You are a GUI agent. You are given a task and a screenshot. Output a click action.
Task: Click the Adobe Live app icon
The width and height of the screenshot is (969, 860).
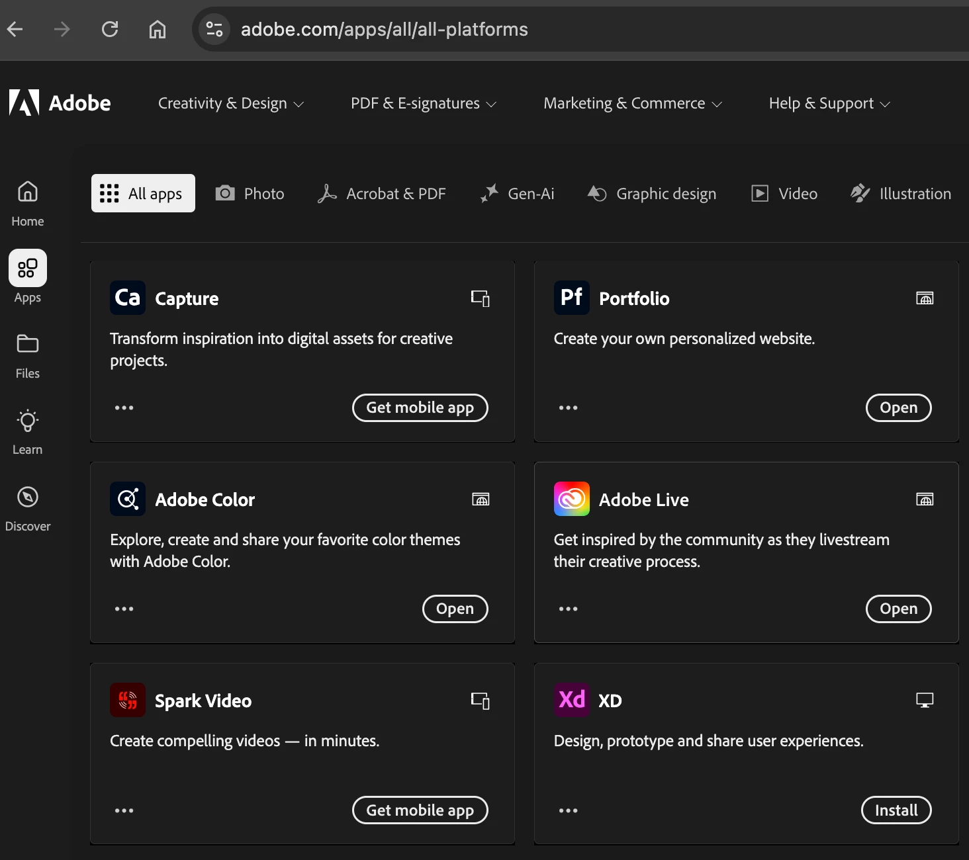tap(571, 499)
